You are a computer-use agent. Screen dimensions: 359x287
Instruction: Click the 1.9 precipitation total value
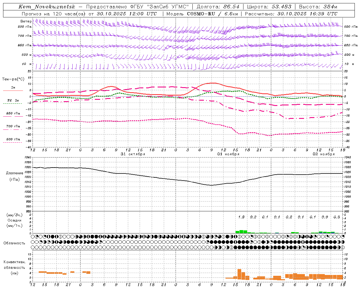click(241, 217)
